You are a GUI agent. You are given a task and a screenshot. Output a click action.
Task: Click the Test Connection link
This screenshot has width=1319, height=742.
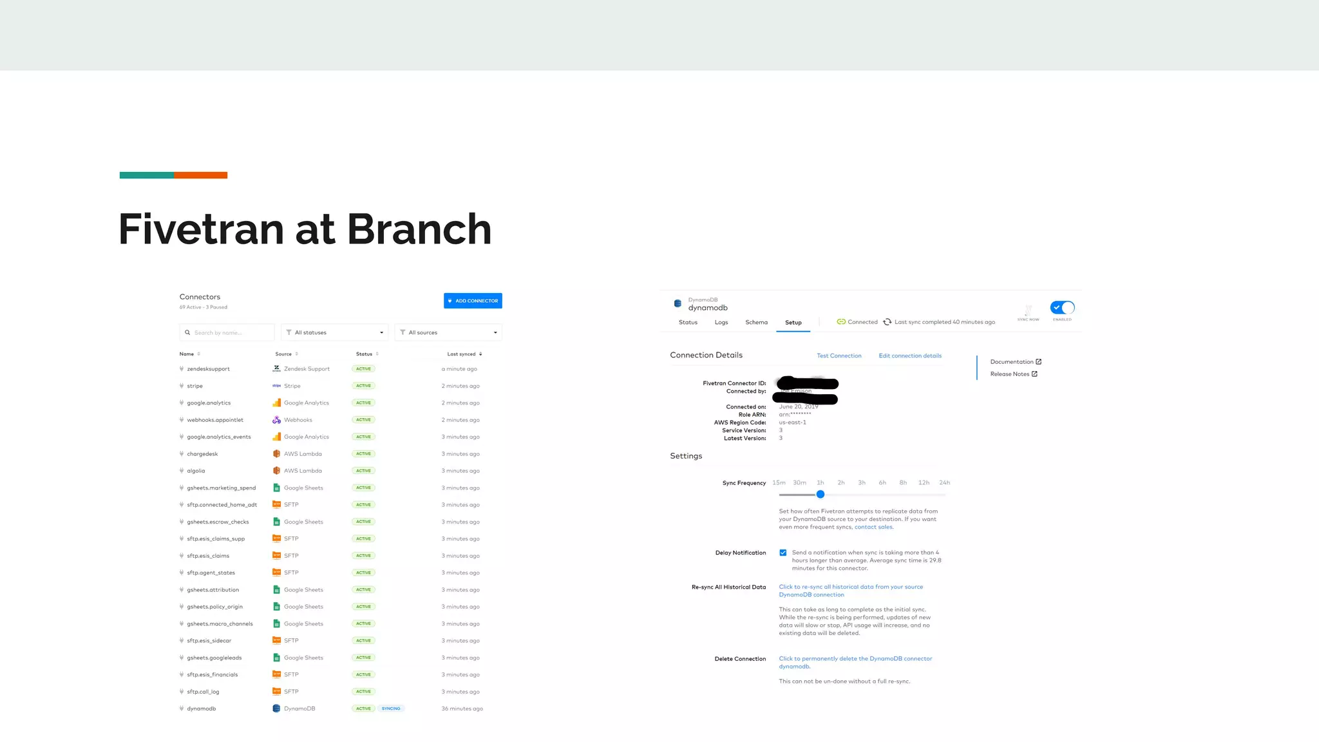839,356
